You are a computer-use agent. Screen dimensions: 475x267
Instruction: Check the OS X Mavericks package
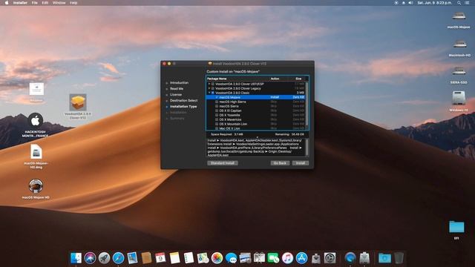tap(217, 119)
